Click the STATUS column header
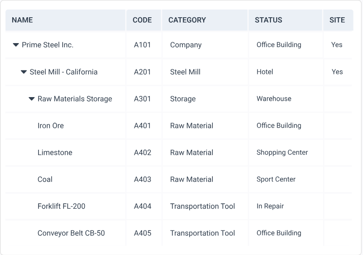363x255 pixels. coord(268,20)
